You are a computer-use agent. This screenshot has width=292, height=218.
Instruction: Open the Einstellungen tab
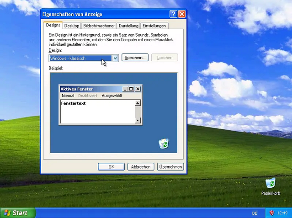pos(154,26)
